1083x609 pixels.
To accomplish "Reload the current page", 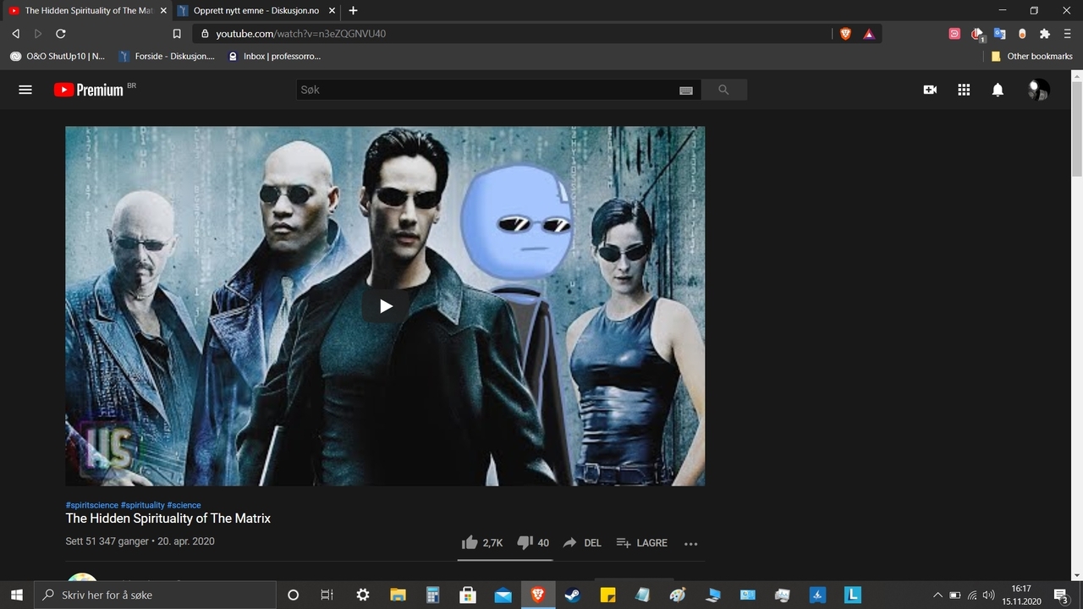I will (61, 34).
